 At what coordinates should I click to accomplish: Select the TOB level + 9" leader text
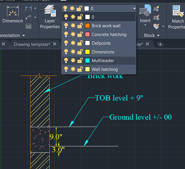(x=119, y=98)
